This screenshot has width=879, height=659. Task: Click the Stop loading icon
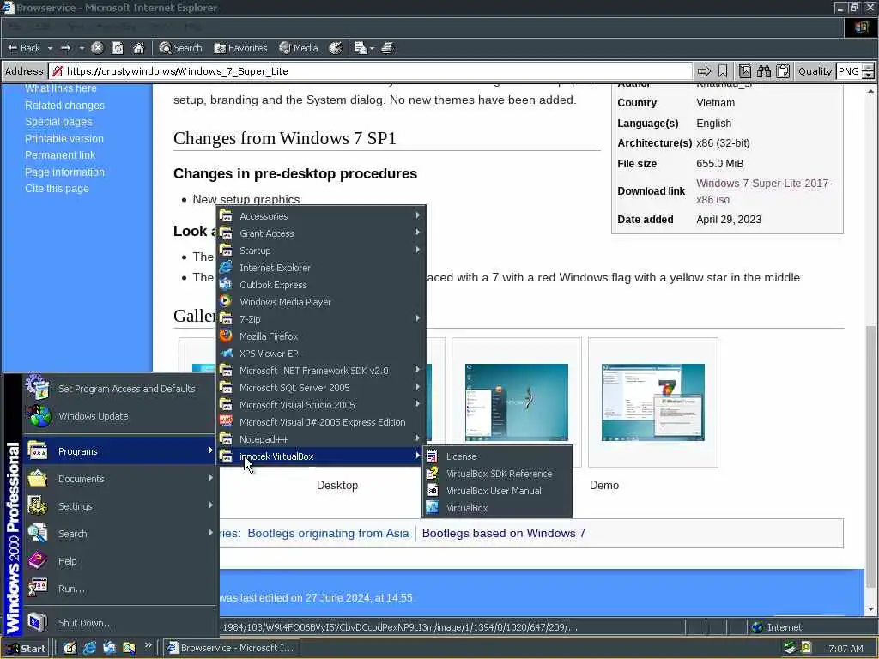coord(97,48)
